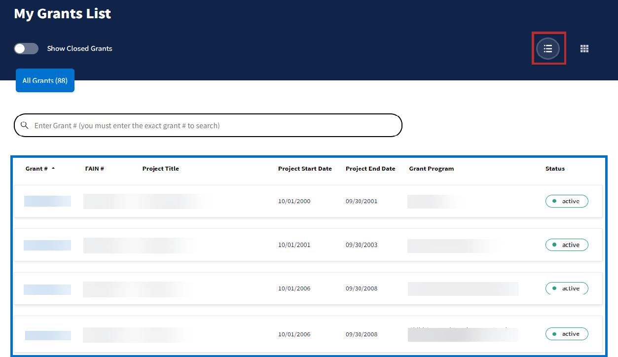Click the active badge in the bottom row

pos(567,334)
